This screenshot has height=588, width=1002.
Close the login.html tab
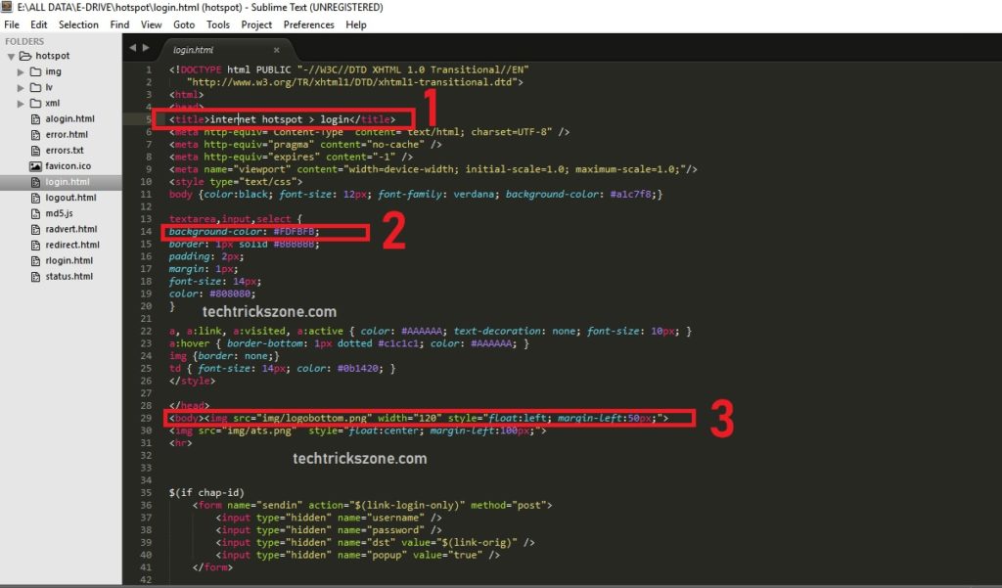click(276, 49)
